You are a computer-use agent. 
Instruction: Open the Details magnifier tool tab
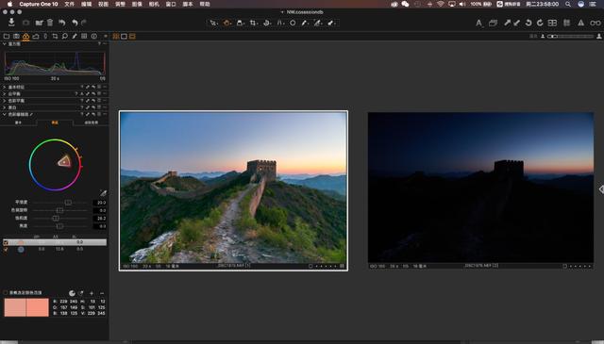[x=65, y=36]
